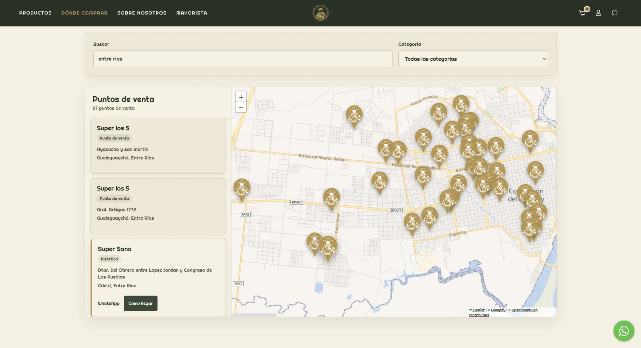Image resolution: width=641 pixels, height=348 pixels.
Task: Open the Dónde Comprar menu item
Action: tap(84, 13)
